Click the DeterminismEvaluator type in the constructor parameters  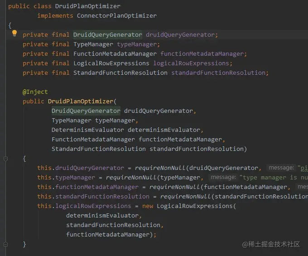pos(88,130)
